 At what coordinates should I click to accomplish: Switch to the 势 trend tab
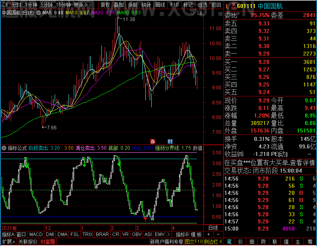tap(264, 242)
